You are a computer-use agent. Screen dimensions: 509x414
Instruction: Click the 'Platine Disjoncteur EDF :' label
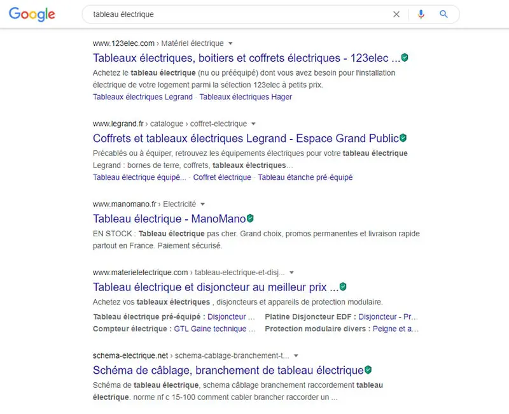[x=310, y=317]
